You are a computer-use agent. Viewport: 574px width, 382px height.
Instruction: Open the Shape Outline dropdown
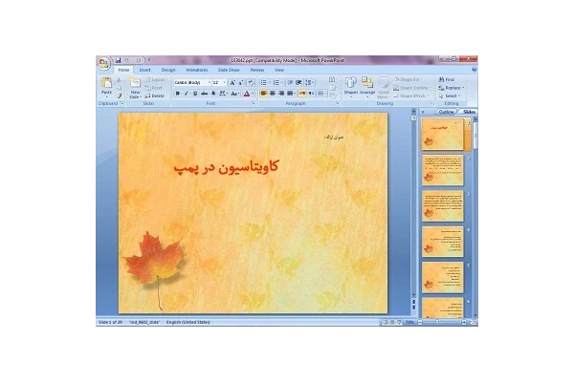pos(412,88)
